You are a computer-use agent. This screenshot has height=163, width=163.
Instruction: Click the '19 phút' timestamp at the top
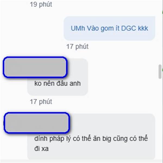(x=41, y=4)
